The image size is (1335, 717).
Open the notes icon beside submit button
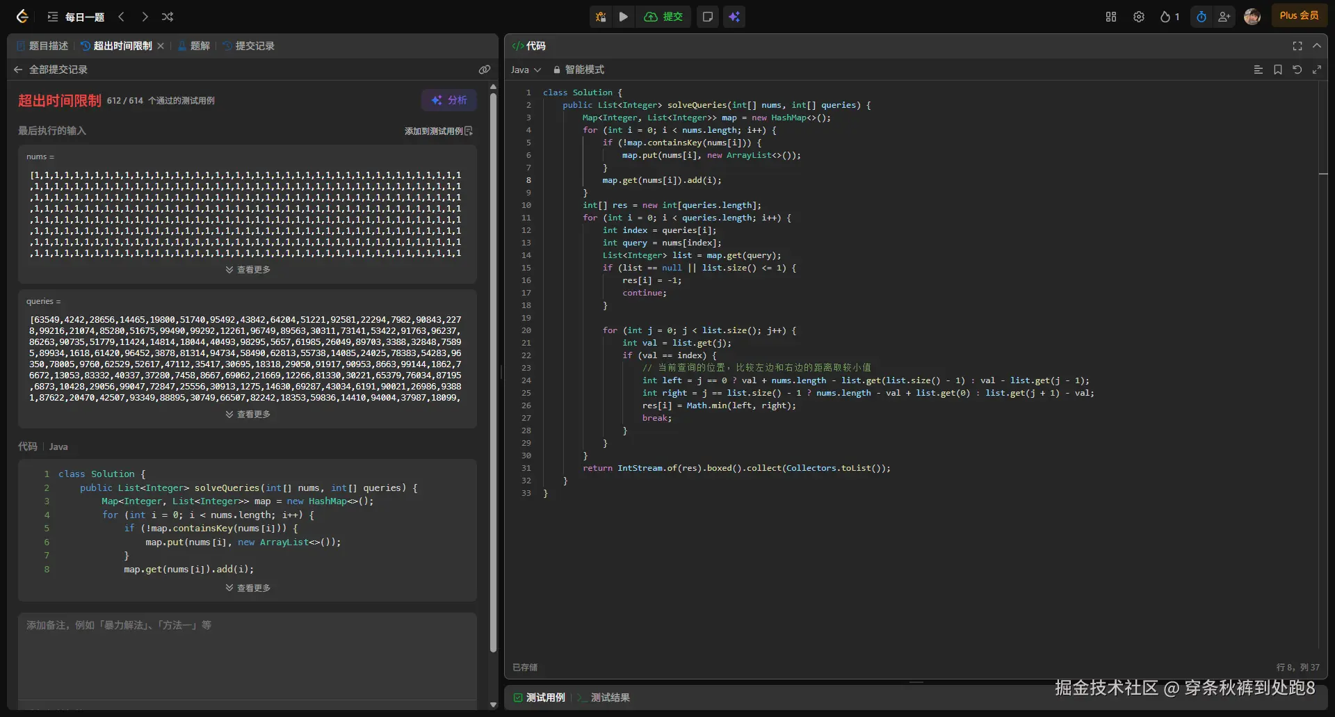click(708, 17)
